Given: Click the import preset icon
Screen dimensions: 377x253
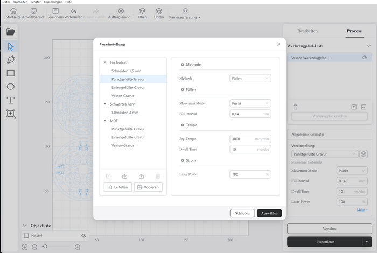Looking at the screenshot, I should point(124,176).
